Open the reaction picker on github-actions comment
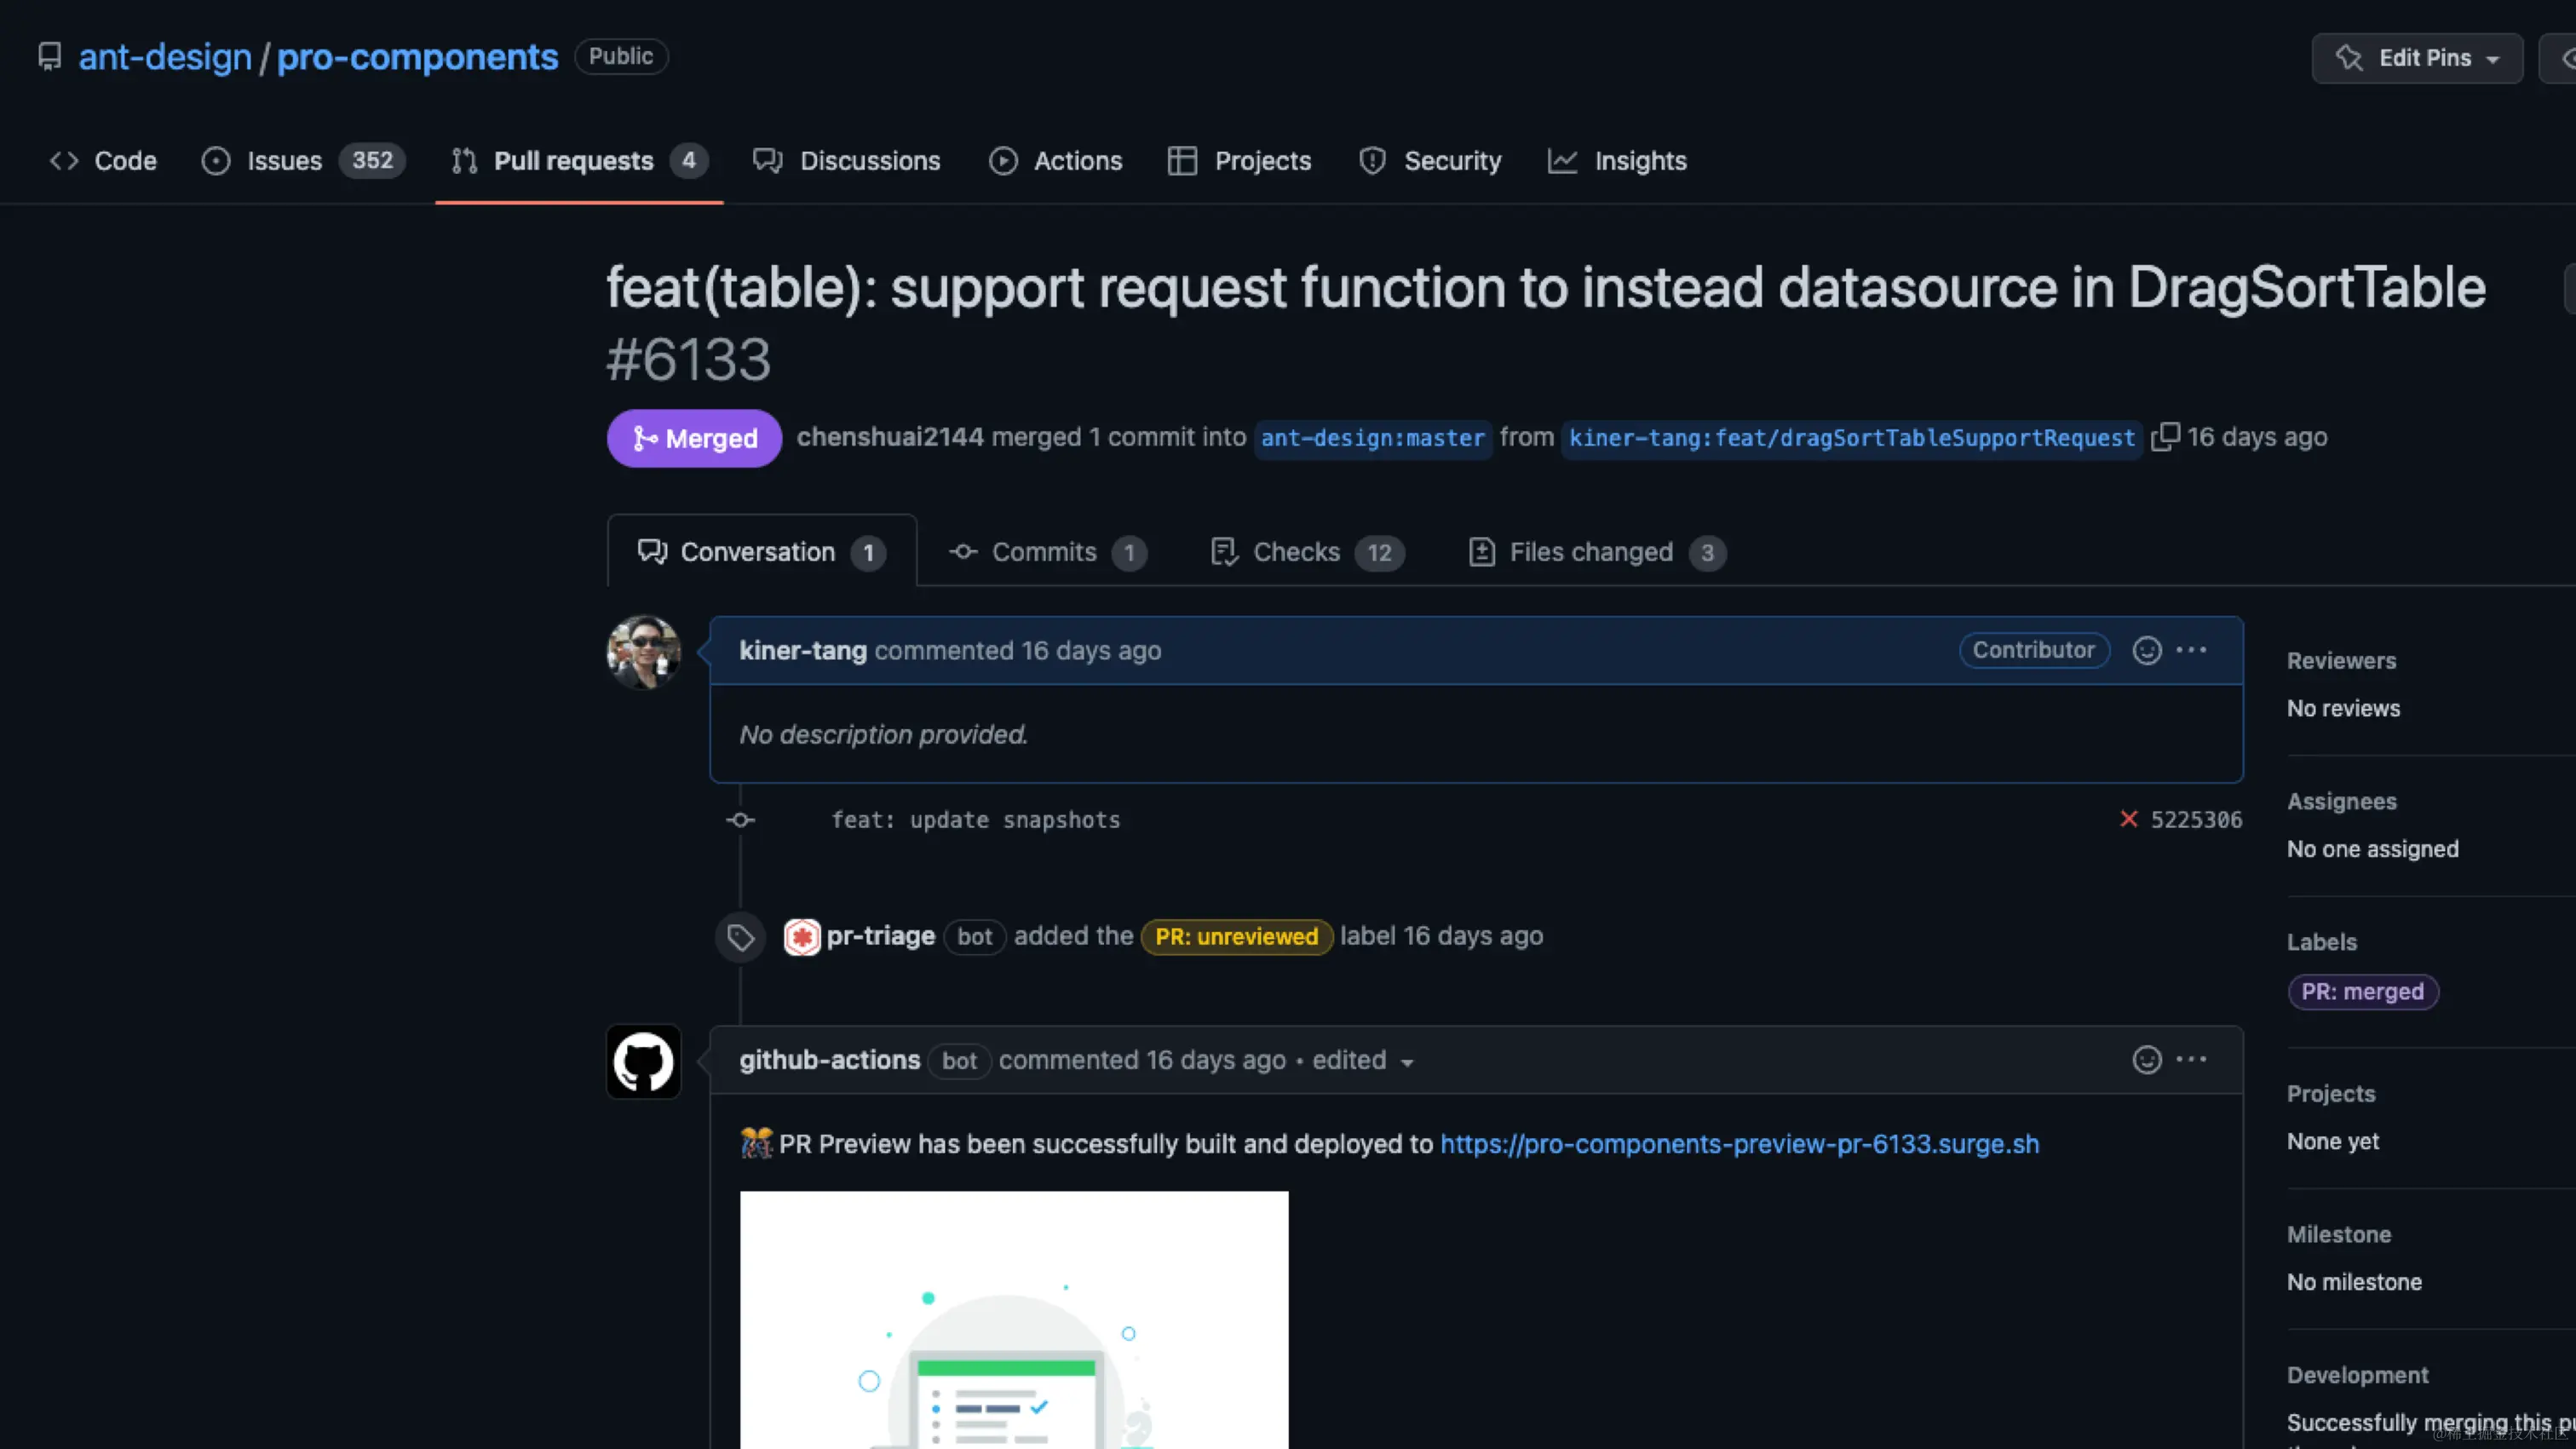 click(2146, 1060)
